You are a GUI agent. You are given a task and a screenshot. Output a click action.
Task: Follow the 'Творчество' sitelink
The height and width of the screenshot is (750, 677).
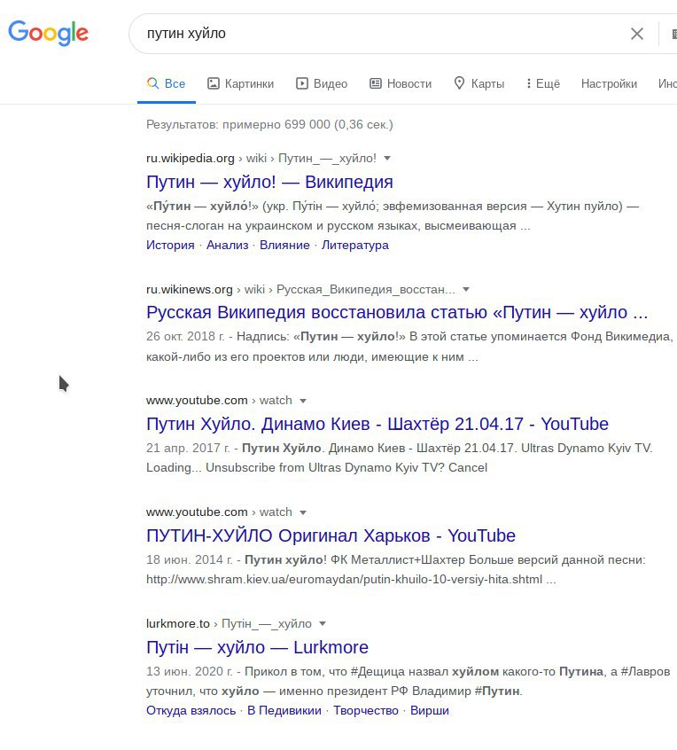pos(366,711)
